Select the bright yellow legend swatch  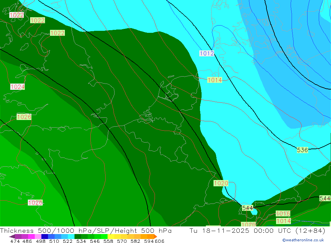111,236
